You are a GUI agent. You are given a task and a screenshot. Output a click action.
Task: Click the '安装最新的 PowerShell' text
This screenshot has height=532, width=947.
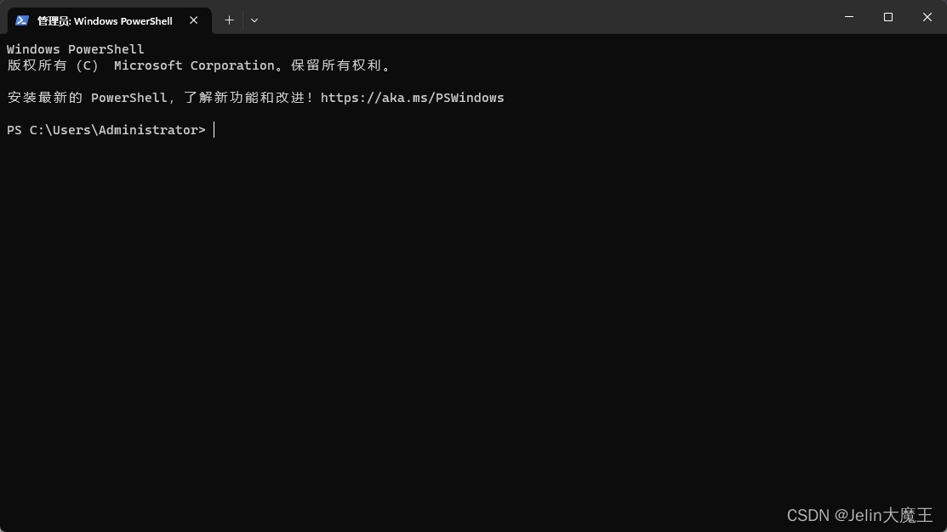click(x=87, y=98)
